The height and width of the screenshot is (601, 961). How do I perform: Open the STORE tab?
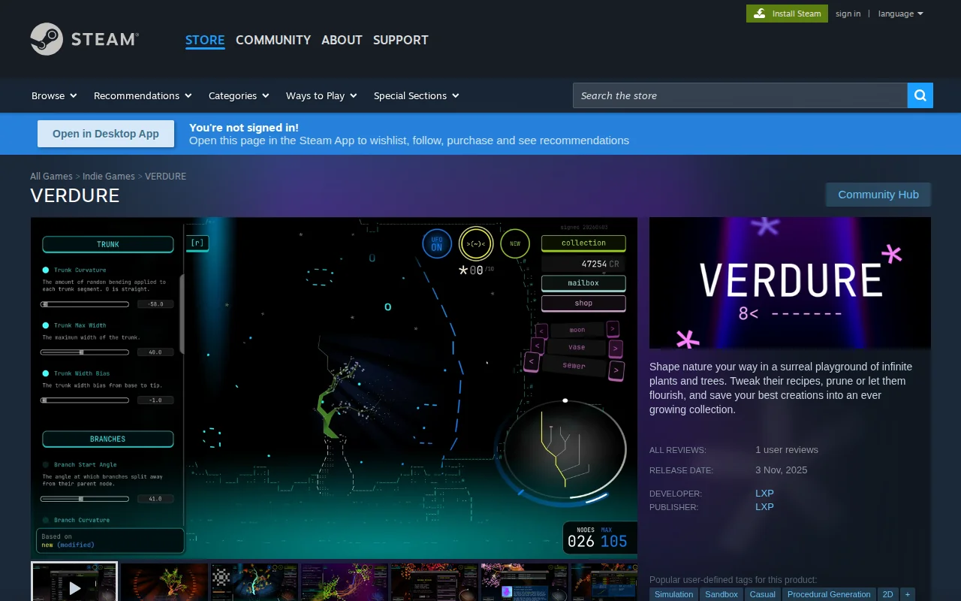205,40
